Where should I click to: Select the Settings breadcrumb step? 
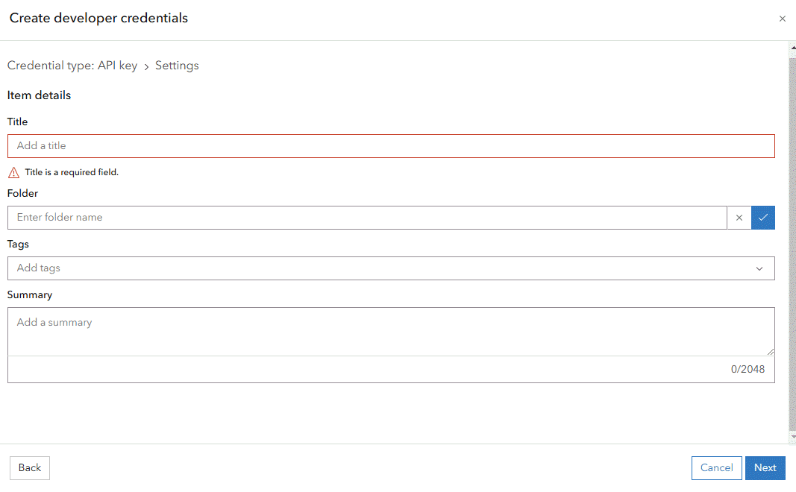(177, 66)
